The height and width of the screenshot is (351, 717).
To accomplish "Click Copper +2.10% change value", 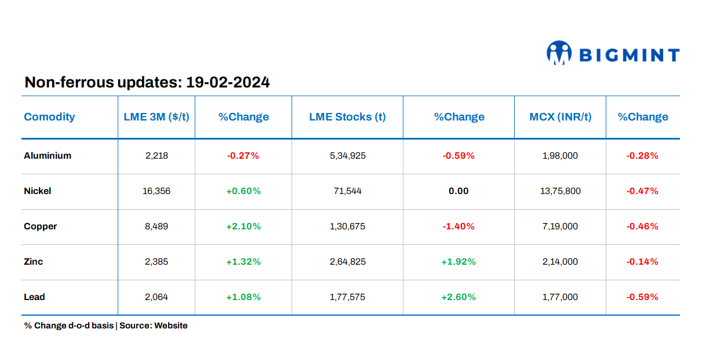I will pos(243,226).
